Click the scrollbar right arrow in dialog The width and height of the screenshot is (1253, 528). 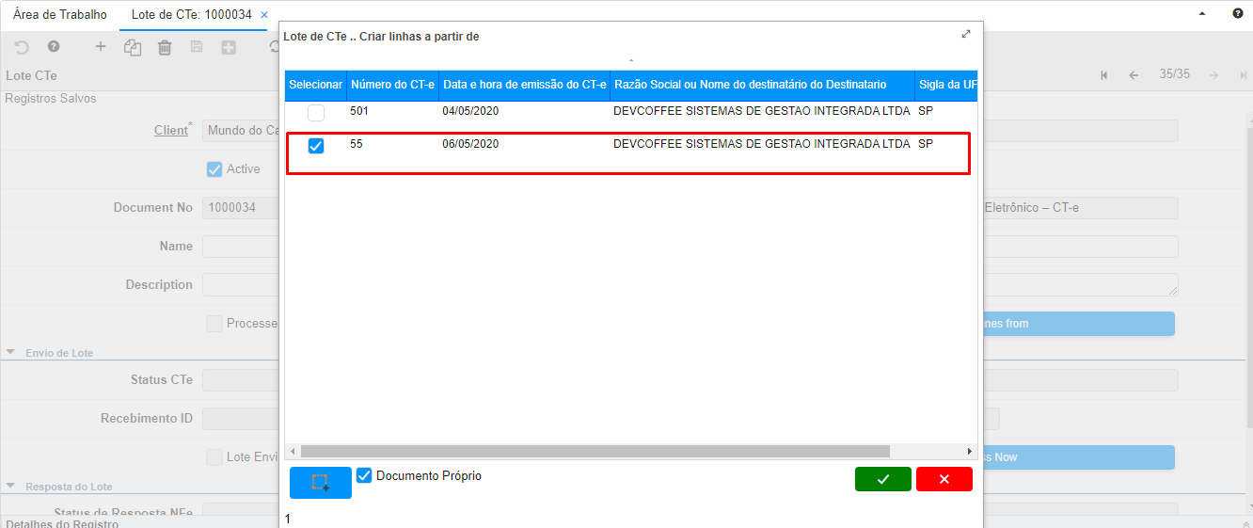pos(970,452)
